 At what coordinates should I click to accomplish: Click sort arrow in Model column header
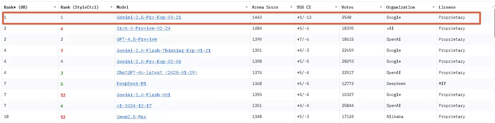(x=247, y=7)
